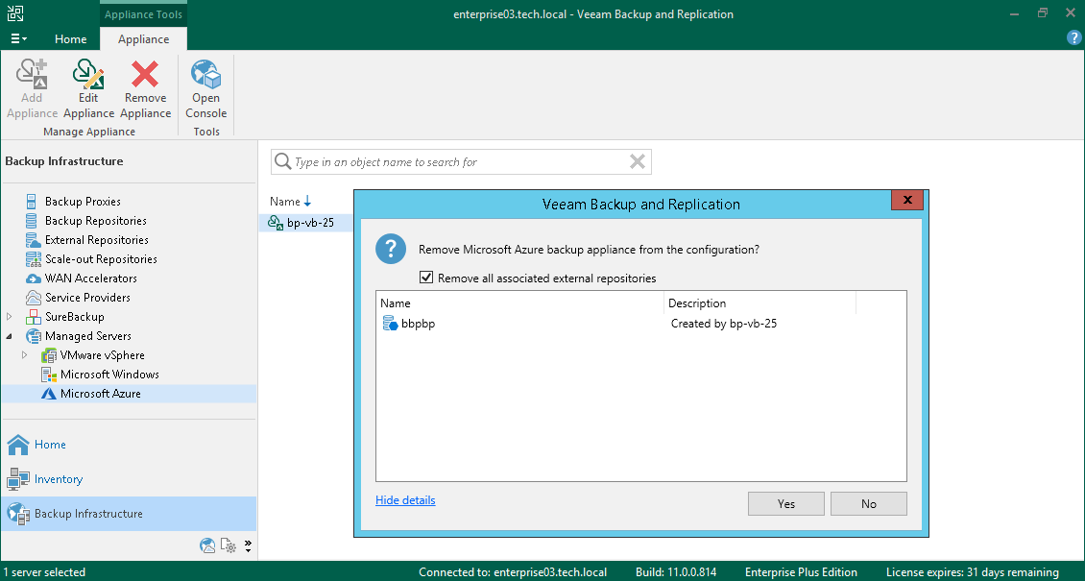Click the Backup Infrastructure view icon
Screen dimensions: 1085x581
pos(18,514)
